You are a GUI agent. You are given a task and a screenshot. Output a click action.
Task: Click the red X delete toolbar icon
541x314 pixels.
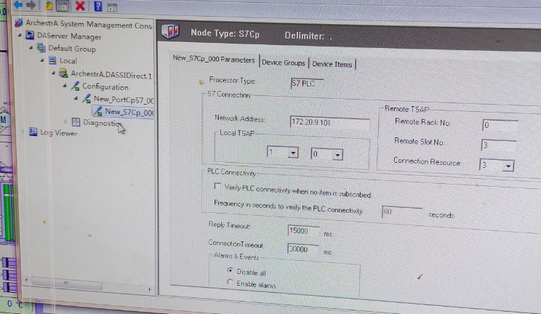[x=79, y=6]
